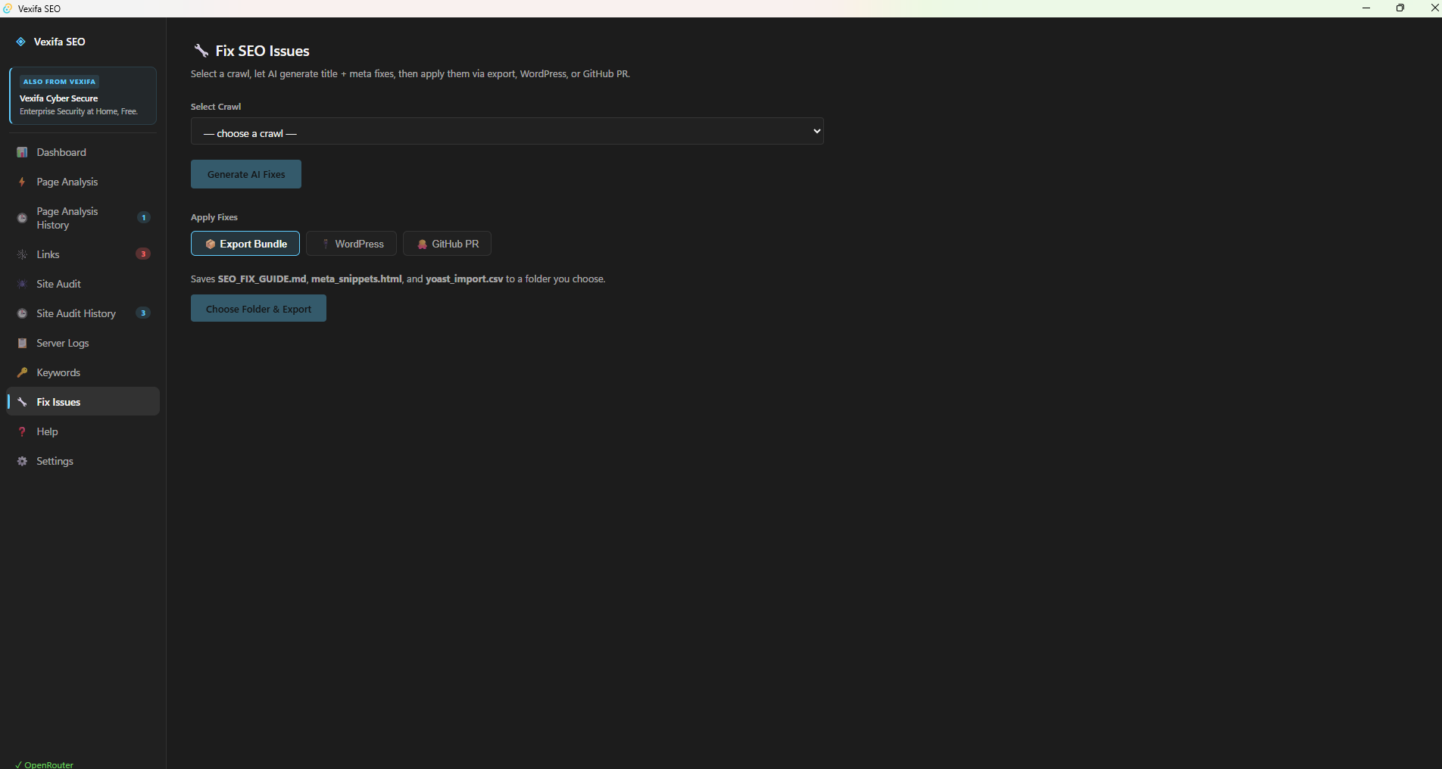Click the GitHub PR octocat icon
The width and height of the screenshot is (1442, 769).
(x=423, y=244)
